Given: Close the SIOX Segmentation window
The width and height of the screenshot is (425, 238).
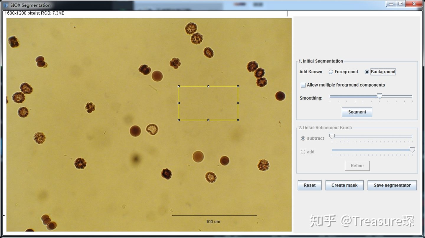Looking at the screenshot, I should 414,4.
